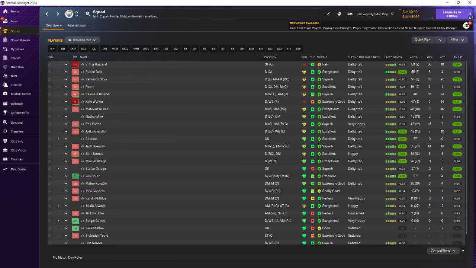Sort the table by the APPS column

(x=414, y=57)
